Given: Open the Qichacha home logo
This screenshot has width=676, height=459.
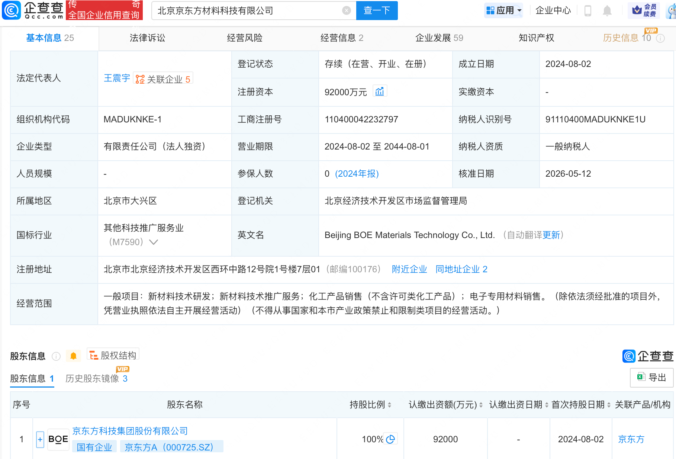Looking at the screenshot, I should coord(33,10).
